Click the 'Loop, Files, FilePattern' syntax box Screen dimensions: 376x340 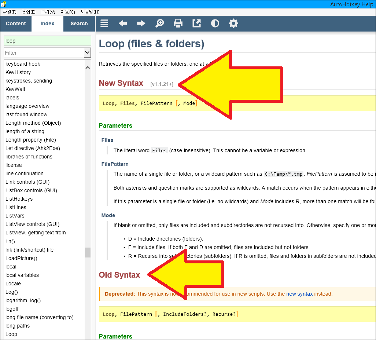(237, 103)
